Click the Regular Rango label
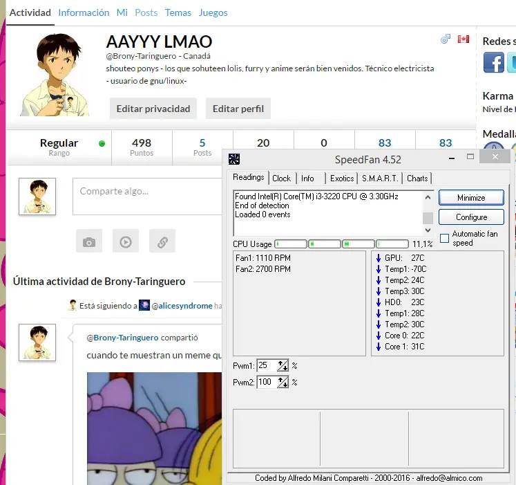This screenshot has height=485, width=516. (x=59, y=147)
